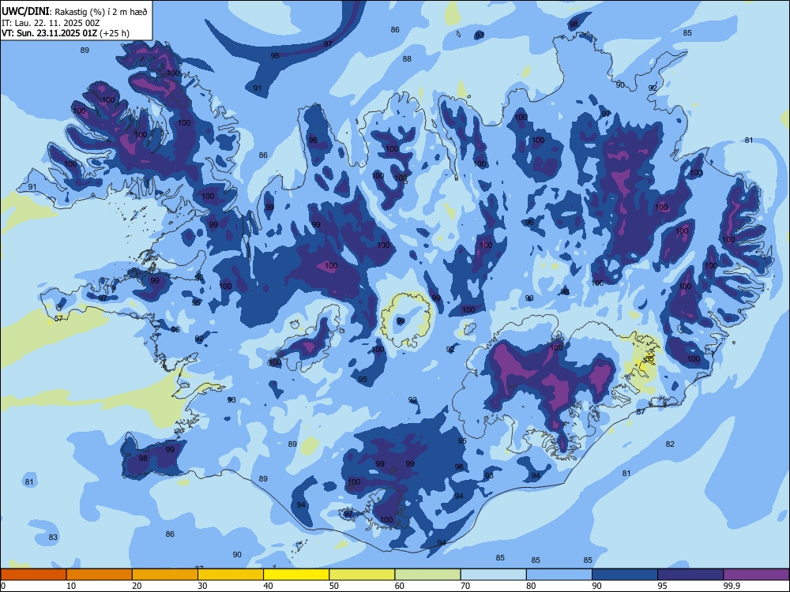Pick the pale green 60–70 legend swatch
The width and height of the screenshot is (790, 592).
coord(427,575)
